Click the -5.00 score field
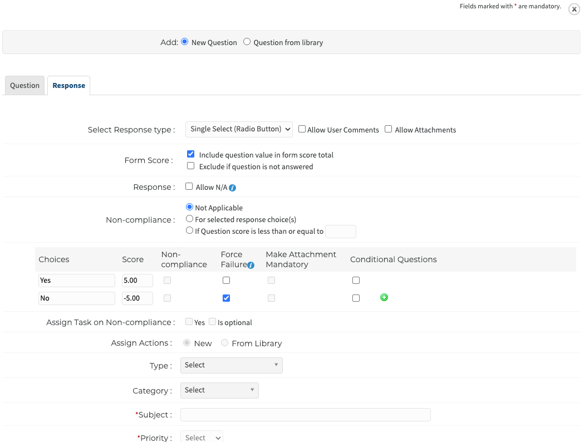584x442 pixels. 138,298
